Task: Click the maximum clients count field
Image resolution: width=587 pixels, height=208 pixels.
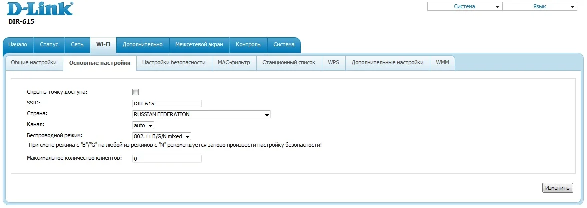Action: coord(167,159)
